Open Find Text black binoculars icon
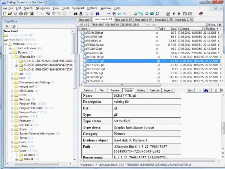The image size is (225, 169). (76, 14)
